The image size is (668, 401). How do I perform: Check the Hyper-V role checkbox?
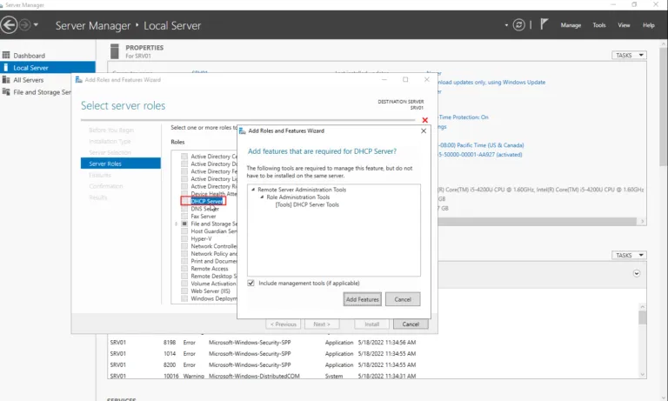click(184, 238)
